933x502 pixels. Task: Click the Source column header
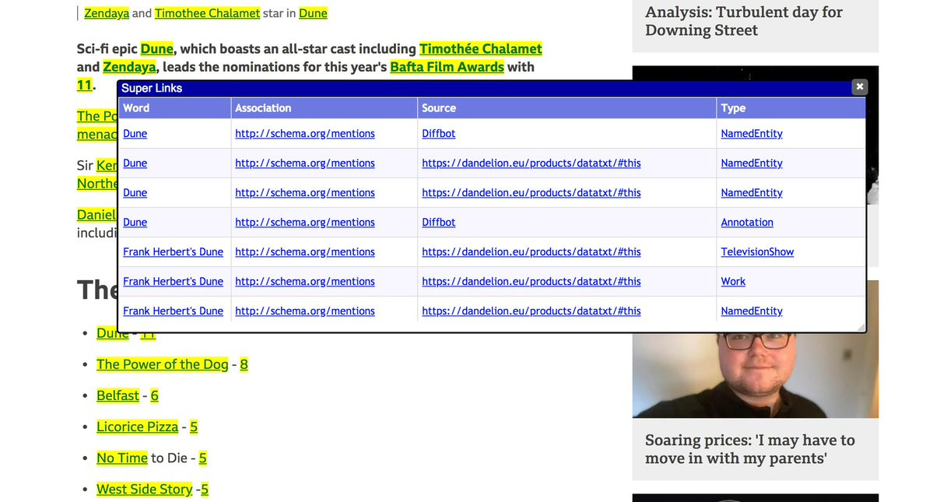pyautogui.click(x=566, y=108)
